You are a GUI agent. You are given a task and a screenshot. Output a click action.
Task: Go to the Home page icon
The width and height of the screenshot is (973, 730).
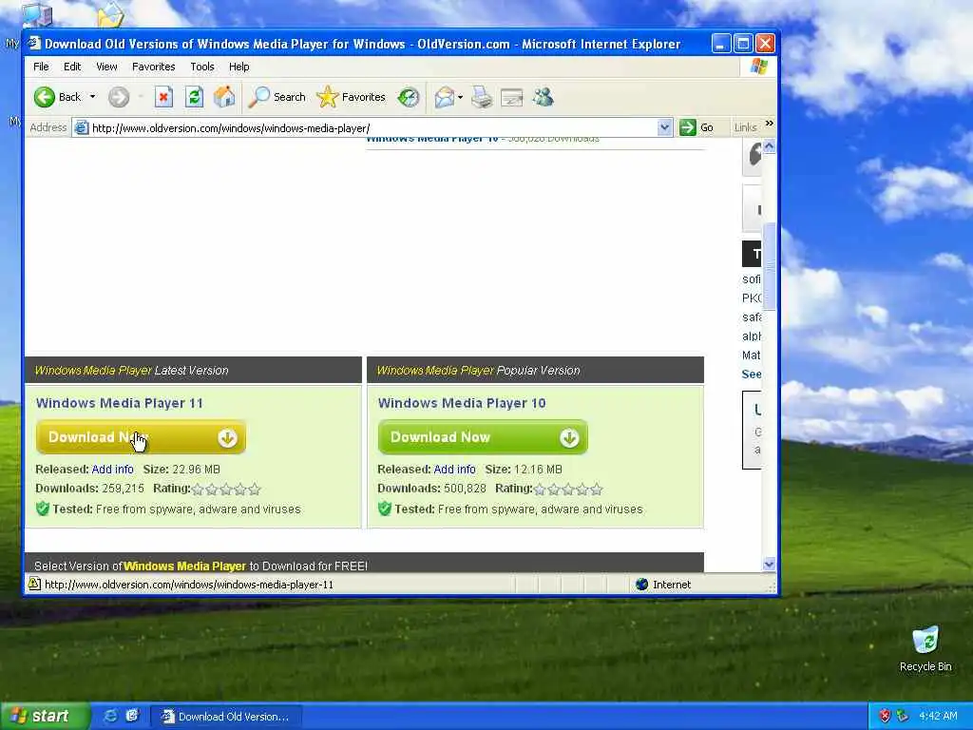pos(224,98)
